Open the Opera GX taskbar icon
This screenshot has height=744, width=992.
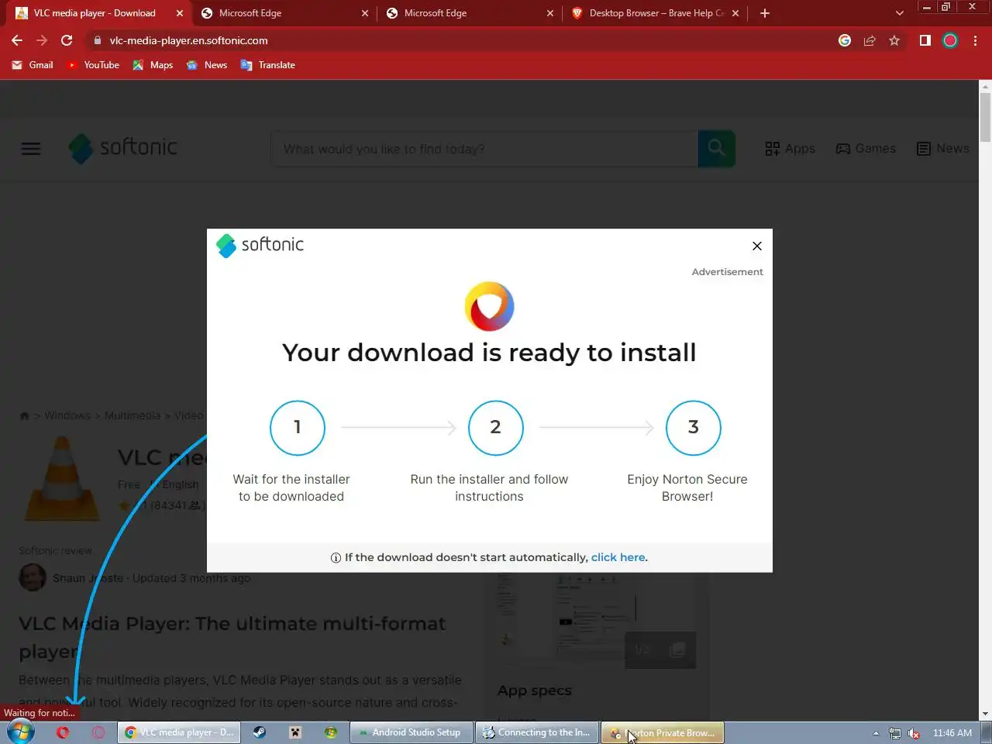pos(98,732)
